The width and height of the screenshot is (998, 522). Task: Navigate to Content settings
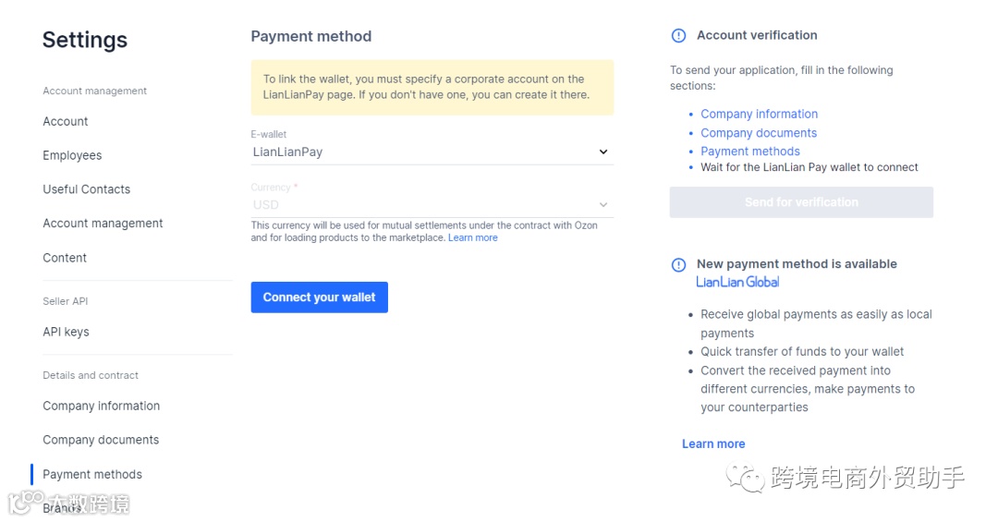pyautogui.click(x=65, y=258)
